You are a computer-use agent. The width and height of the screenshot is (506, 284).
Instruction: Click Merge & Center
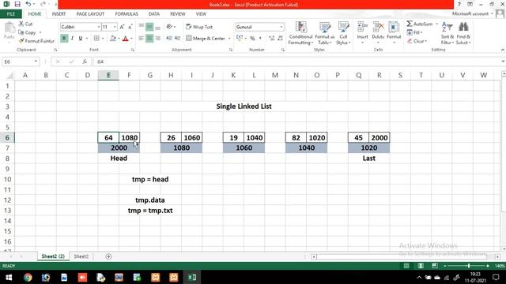tap(206, 39)
